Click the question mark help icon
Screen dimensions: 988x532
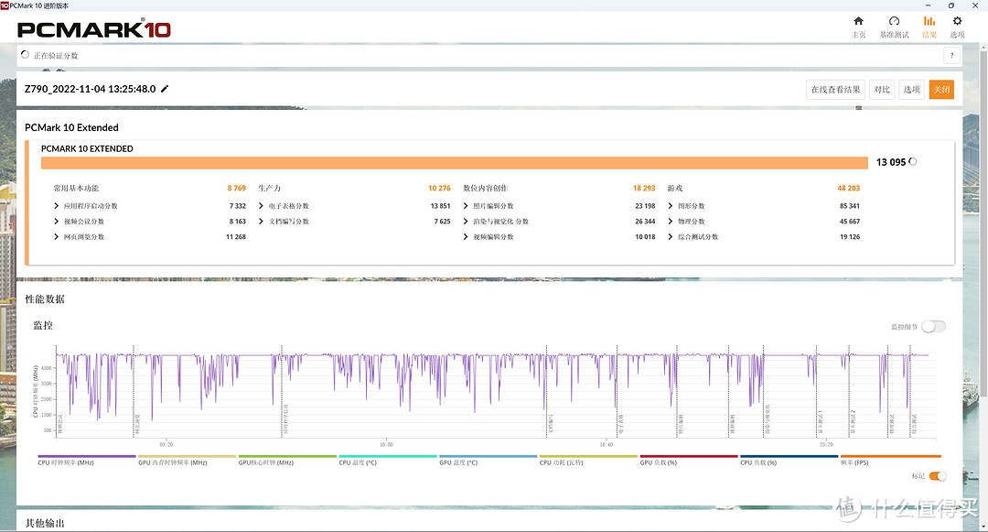(x=951, y=56)
